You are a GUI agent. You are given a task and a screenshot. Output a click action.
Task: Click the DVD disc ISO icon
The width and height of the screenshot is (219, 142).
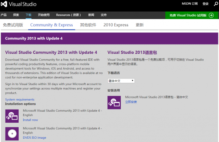[x=12, y=134]
